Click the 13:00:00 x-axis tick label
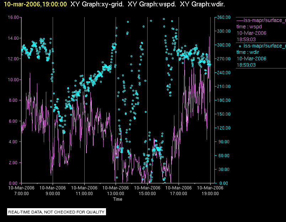 (116, 194)
